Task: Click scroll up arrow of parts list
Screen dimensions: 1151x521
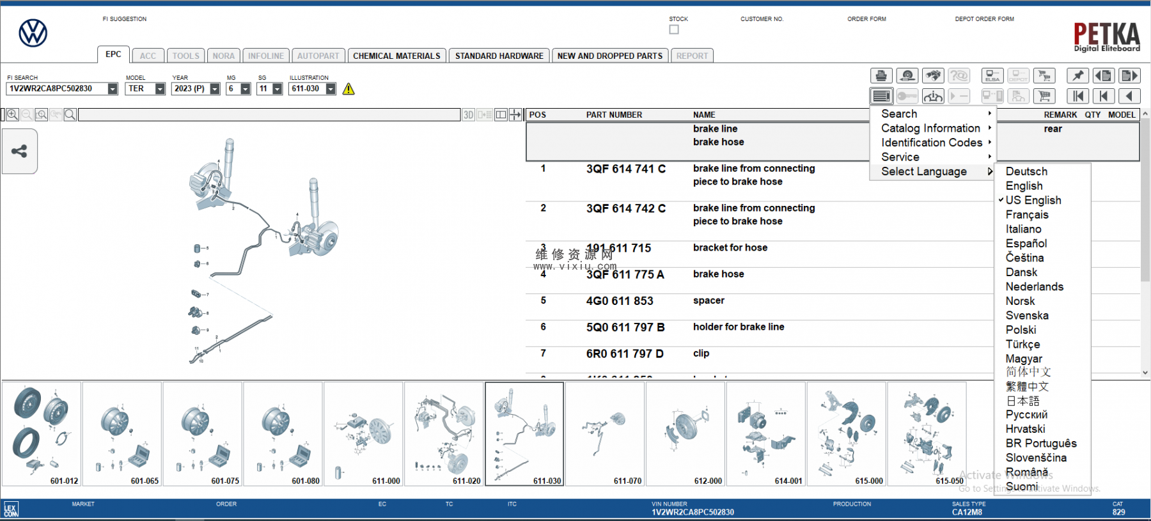Action: [1145, 113]
